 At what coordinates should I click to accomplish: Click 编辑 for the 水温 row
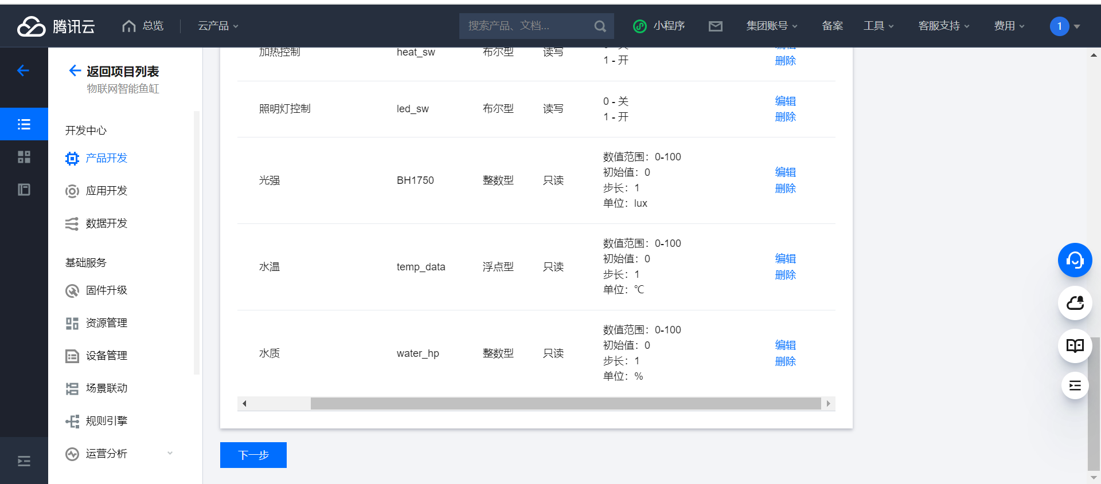(x=785, y=259)
